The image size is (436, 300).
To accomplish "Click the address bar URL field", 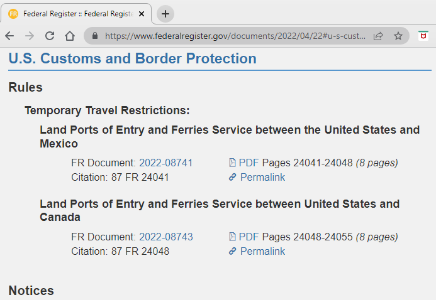I will click(235, 36).
